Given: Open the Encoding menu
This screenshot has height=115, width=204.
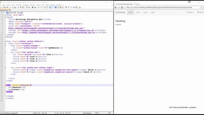Looking at the screenshot, I should coord(18,5).
